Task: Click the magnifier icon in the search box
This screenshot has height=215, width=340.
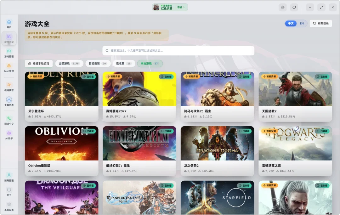Action: tap(107, 50)
